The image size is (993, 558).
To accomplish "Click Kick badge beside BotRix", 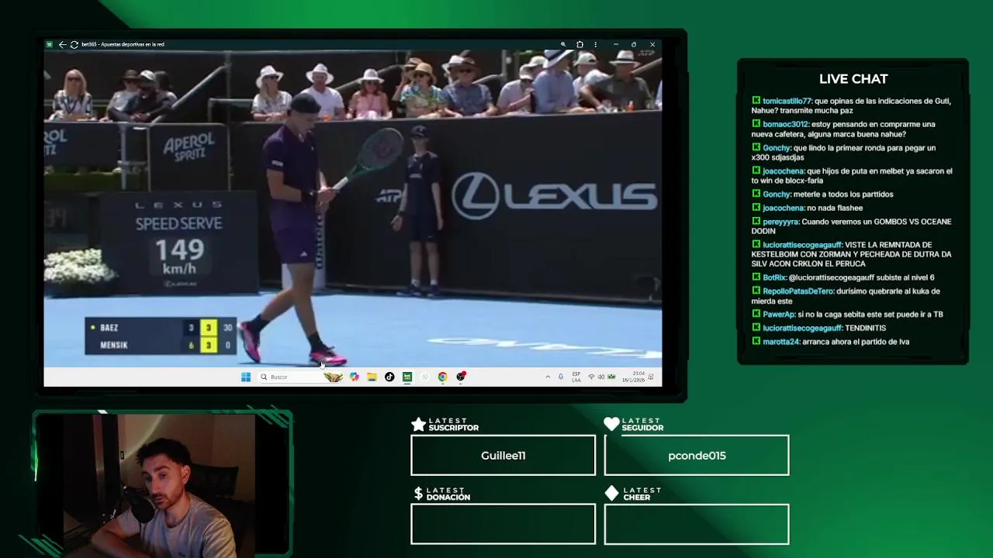I will (x=756, y=277).
